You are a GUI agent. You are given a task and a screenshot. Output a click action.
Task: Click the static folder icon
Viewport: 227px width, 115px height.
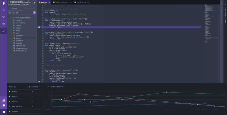(x=14, y=30)
